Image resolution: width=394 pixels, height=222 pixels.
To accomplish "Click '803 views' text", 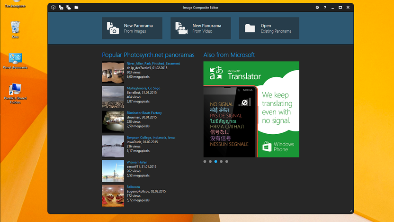I will click(x=134, y=72).
